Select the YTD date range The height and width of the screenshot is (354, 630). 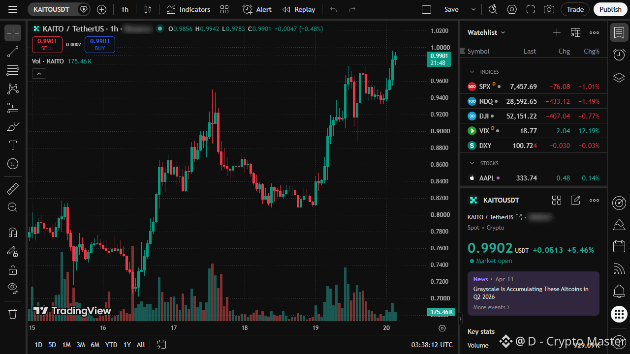(111, 345)
